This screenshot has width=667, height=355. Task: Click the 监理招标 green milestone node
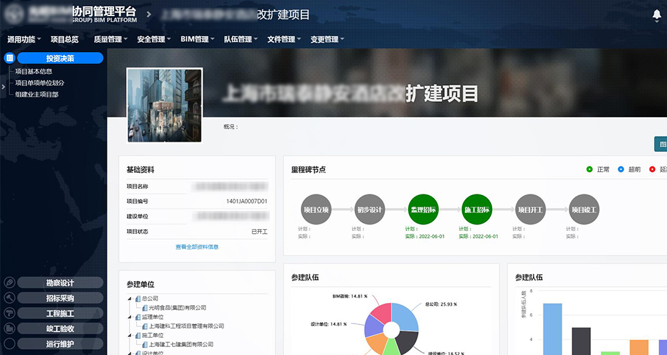(x=422, y=209)
